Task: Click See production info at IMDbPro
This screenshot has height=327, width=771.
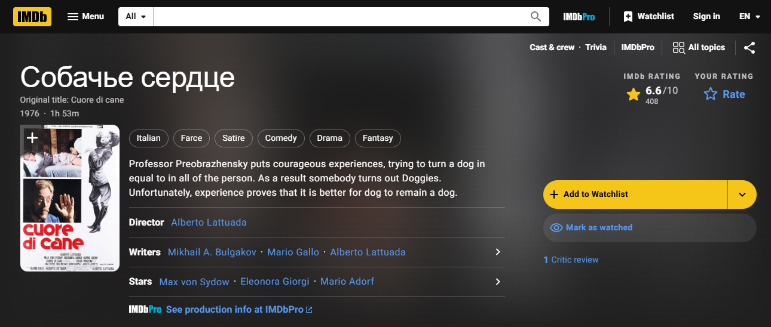Action: pyautogui.click(x=239, y=309)
